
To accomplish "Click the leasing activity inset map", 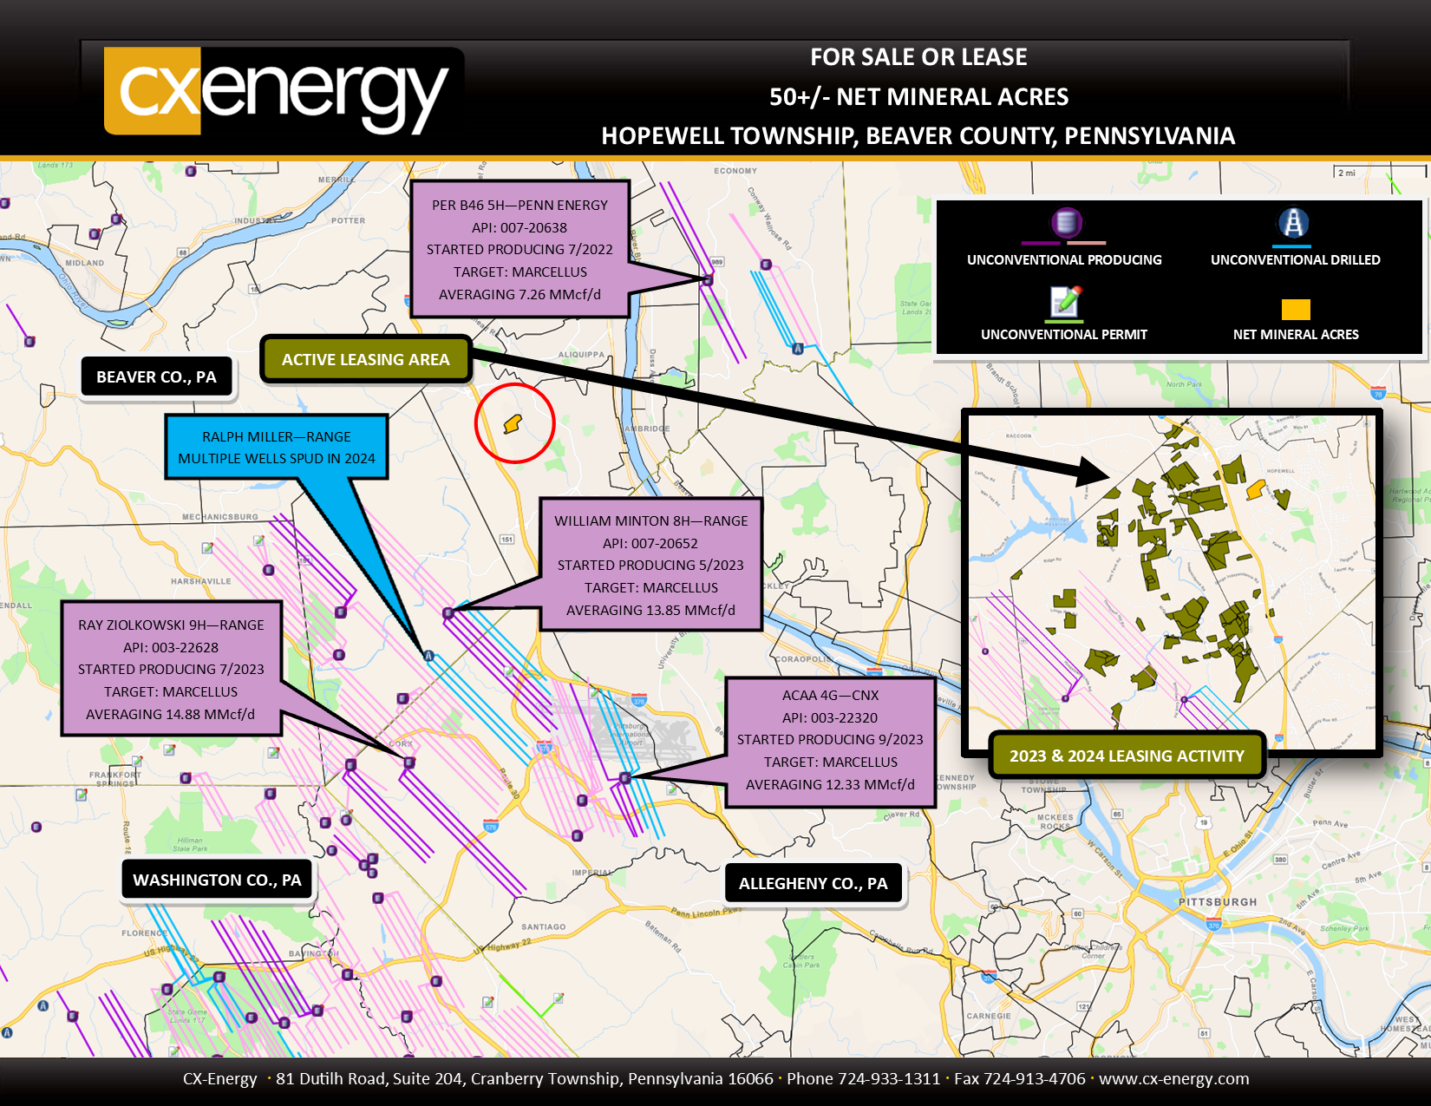I will [1172, 582].
